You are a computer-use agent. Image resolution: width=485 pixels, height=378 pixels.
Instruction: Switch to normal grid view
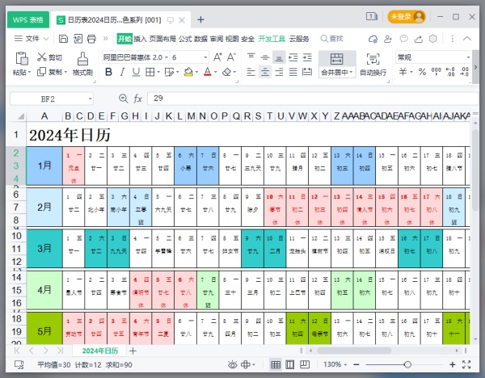(276, 365)
